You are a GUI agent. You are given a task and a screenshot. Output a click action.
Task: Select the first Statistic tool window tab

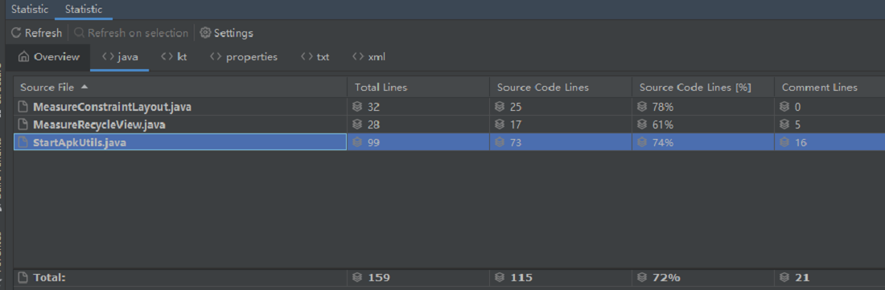tap(30, 10)
